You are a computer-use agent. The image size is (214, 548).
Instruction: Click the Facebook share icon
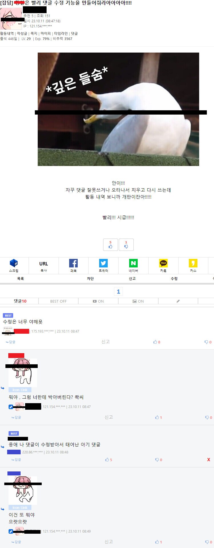[73, 263]
